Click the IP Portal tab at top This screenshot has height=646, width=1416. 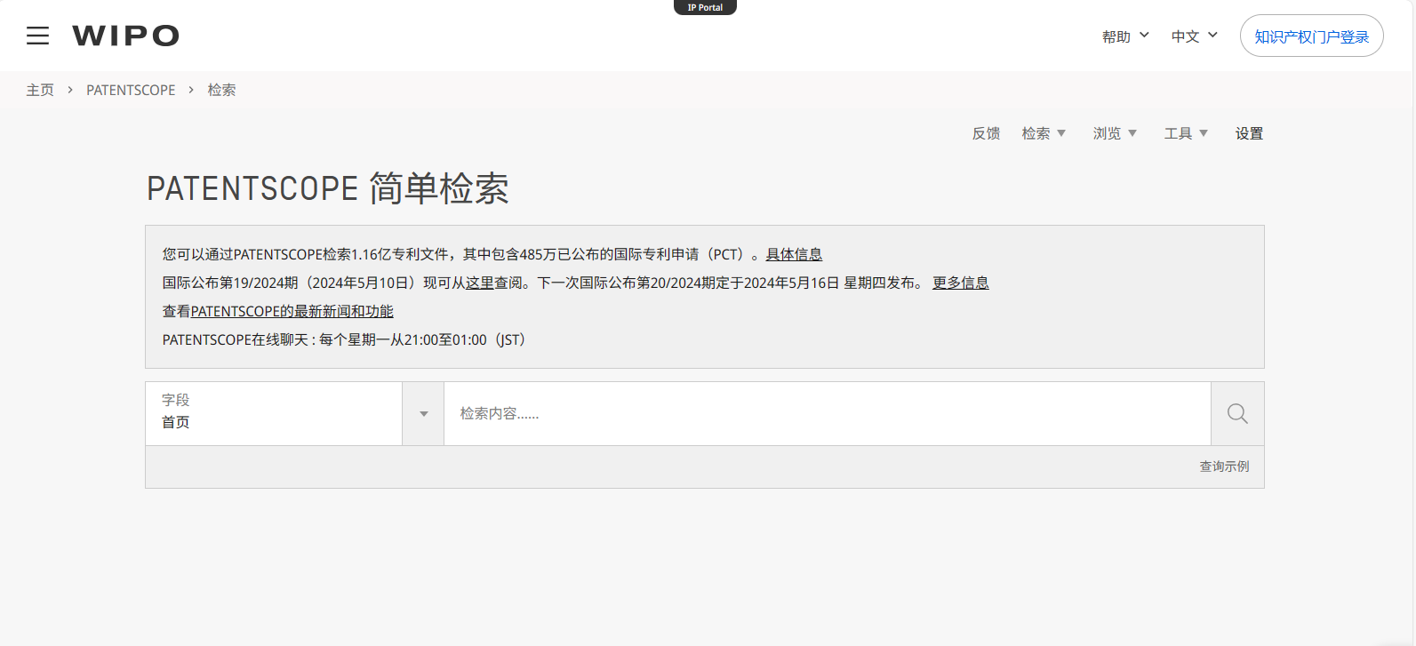coord(705,7)
